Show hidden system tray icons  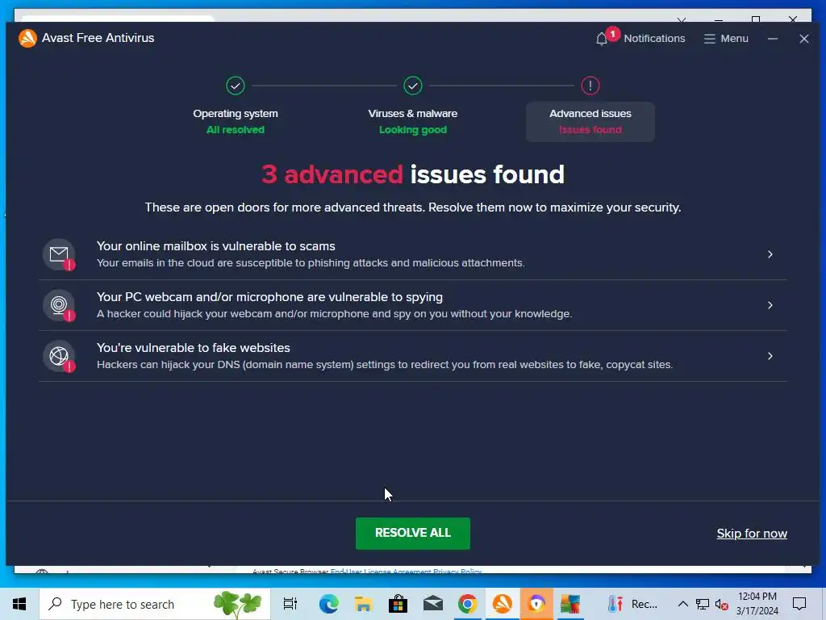(682, 604)
